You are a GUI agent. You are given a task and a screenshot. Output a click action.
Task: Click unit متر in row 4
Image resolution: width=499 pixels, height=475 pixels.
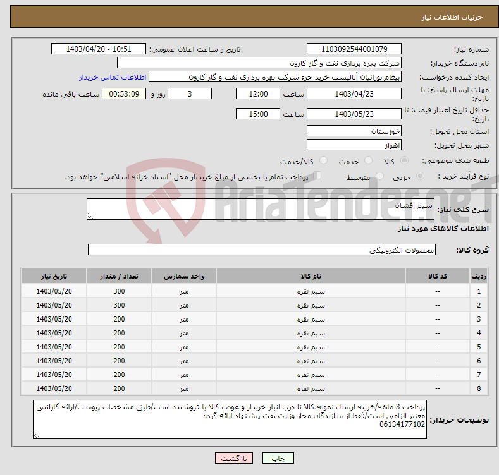pyautogui.click(x=184, y=334)
